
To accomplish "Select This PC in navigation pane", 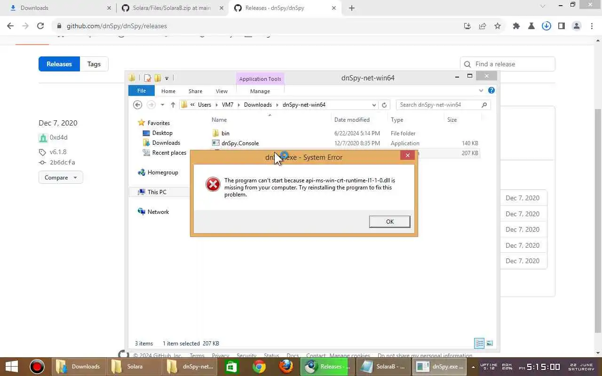I will point(157,192).
